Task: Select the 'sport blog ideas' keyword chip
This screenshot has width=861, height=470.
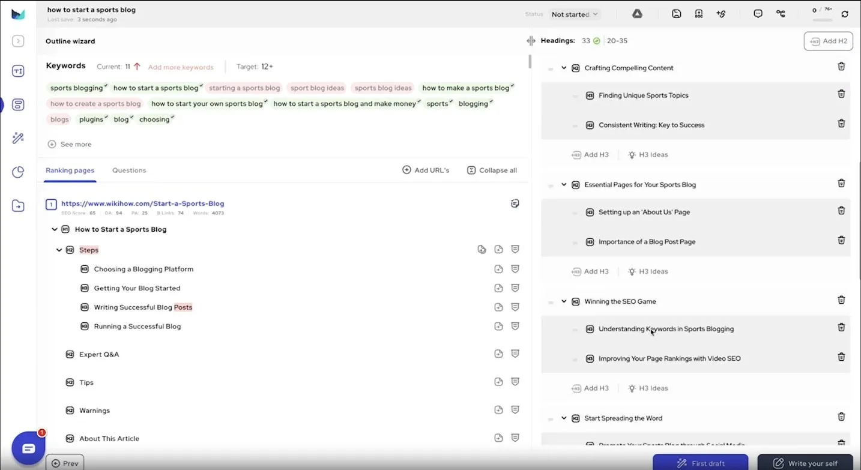Action: [x=317, y=88]
